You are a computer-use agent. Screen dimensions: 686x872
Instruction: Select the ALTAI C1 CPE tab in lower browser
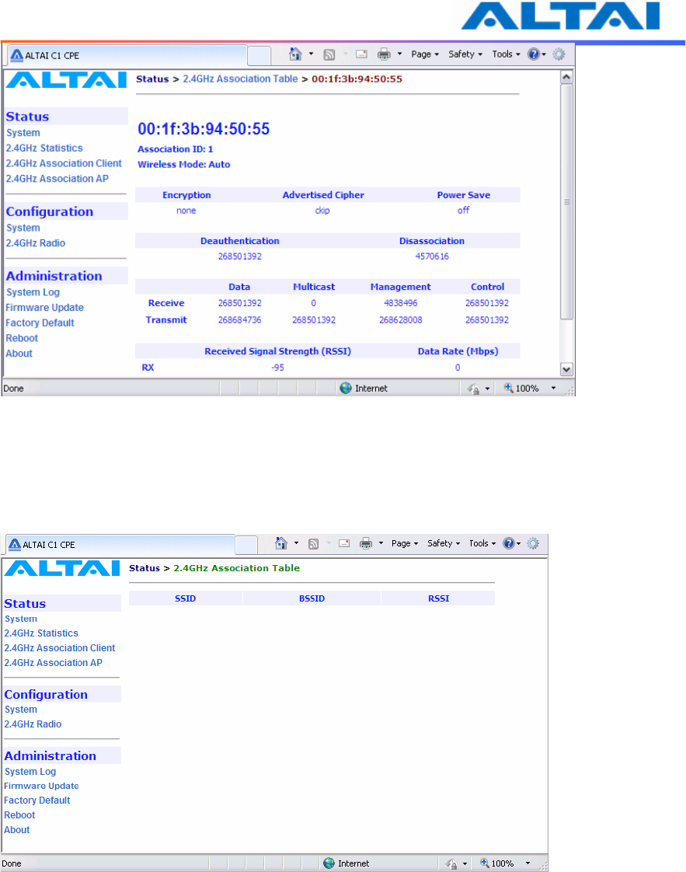pos(120,545)
